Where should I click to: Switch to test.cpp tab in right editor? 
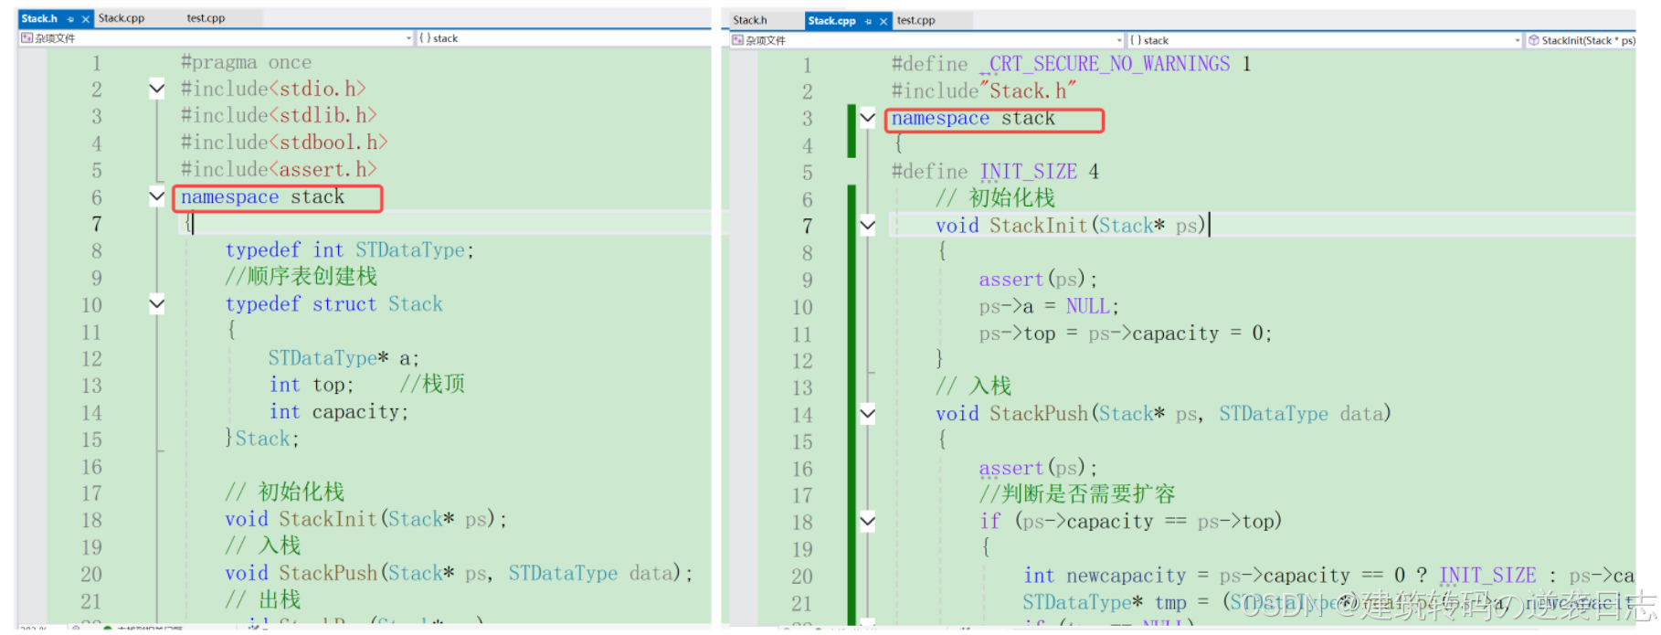pos(916,20)
